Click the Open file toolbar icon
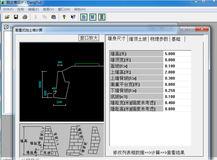This screenshot has height=160, width=217. coord(7,17)
